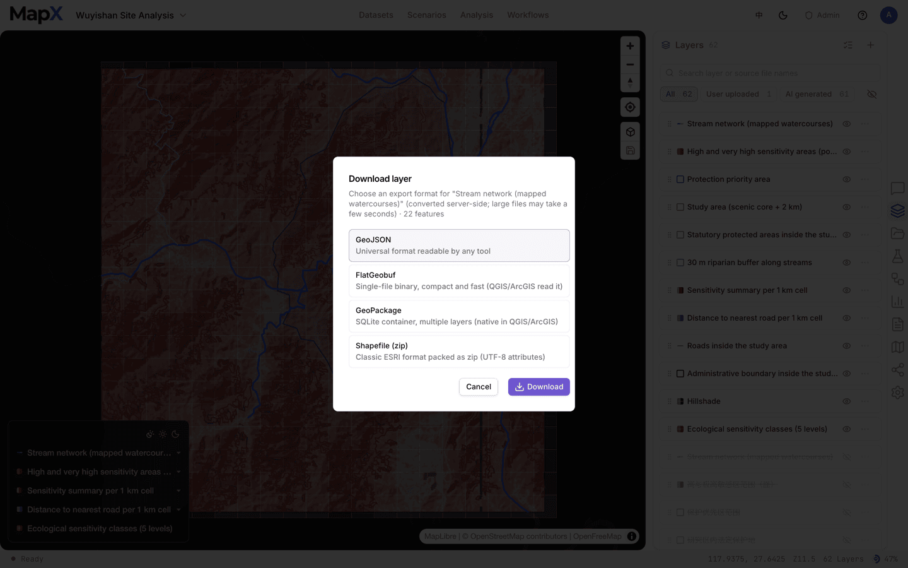
Task: Show the AI generated layers tab
Action: [x=817, y=94]
